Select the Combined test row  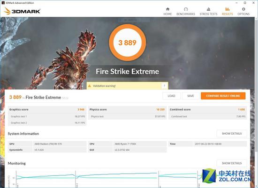208,116
